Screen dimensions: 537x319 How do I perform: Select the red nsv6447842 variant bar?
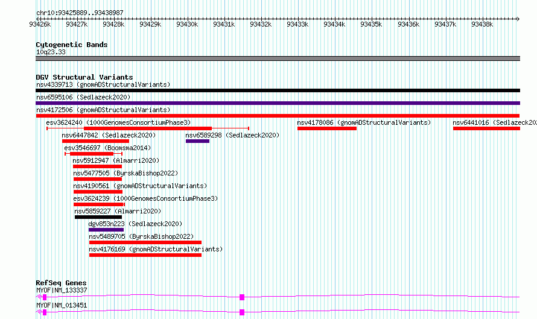pyautogui.click(x=95, y=141)
